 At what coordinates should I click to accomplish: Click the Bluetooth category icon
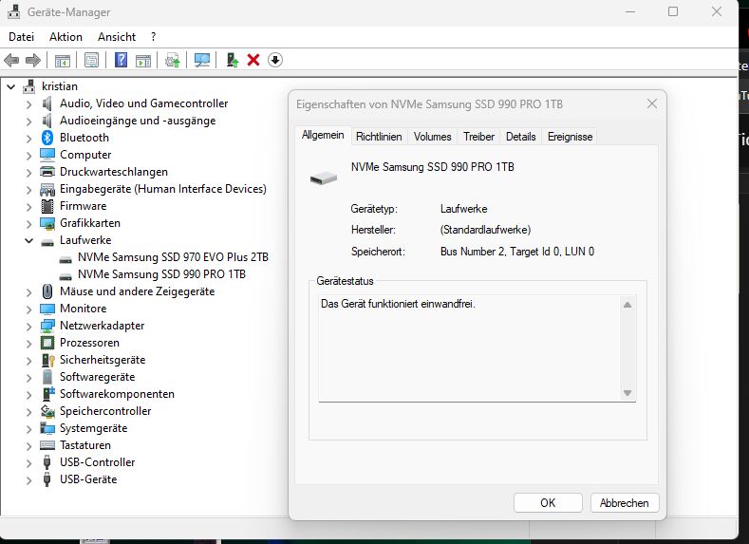tap(47, 138)
